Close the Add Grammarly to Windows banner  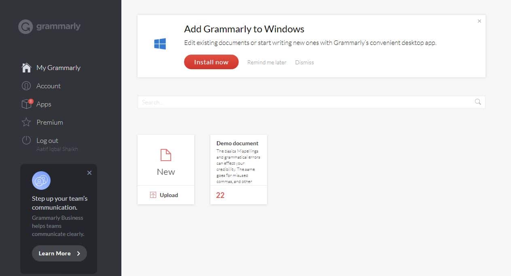coord(479,21)
